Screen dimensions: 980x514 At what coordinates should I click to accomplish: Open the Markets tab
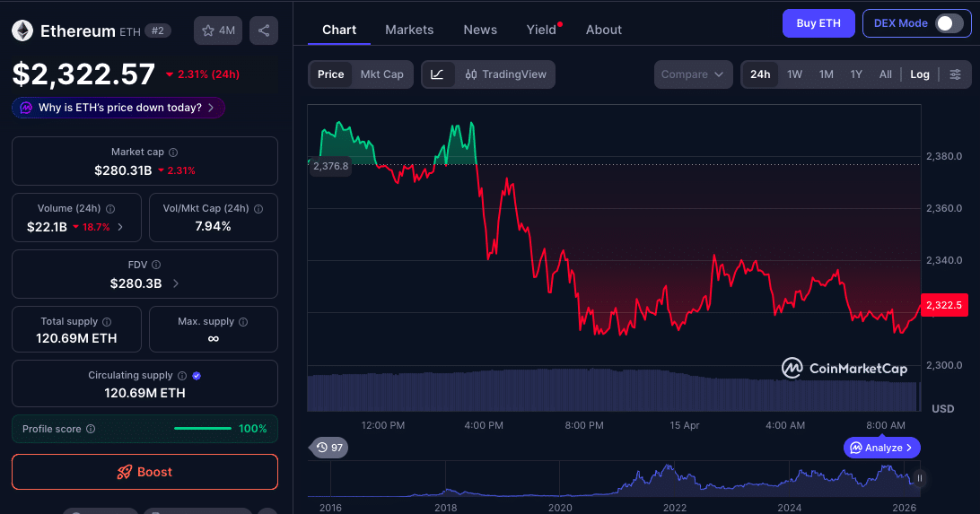tap(409, 30)
